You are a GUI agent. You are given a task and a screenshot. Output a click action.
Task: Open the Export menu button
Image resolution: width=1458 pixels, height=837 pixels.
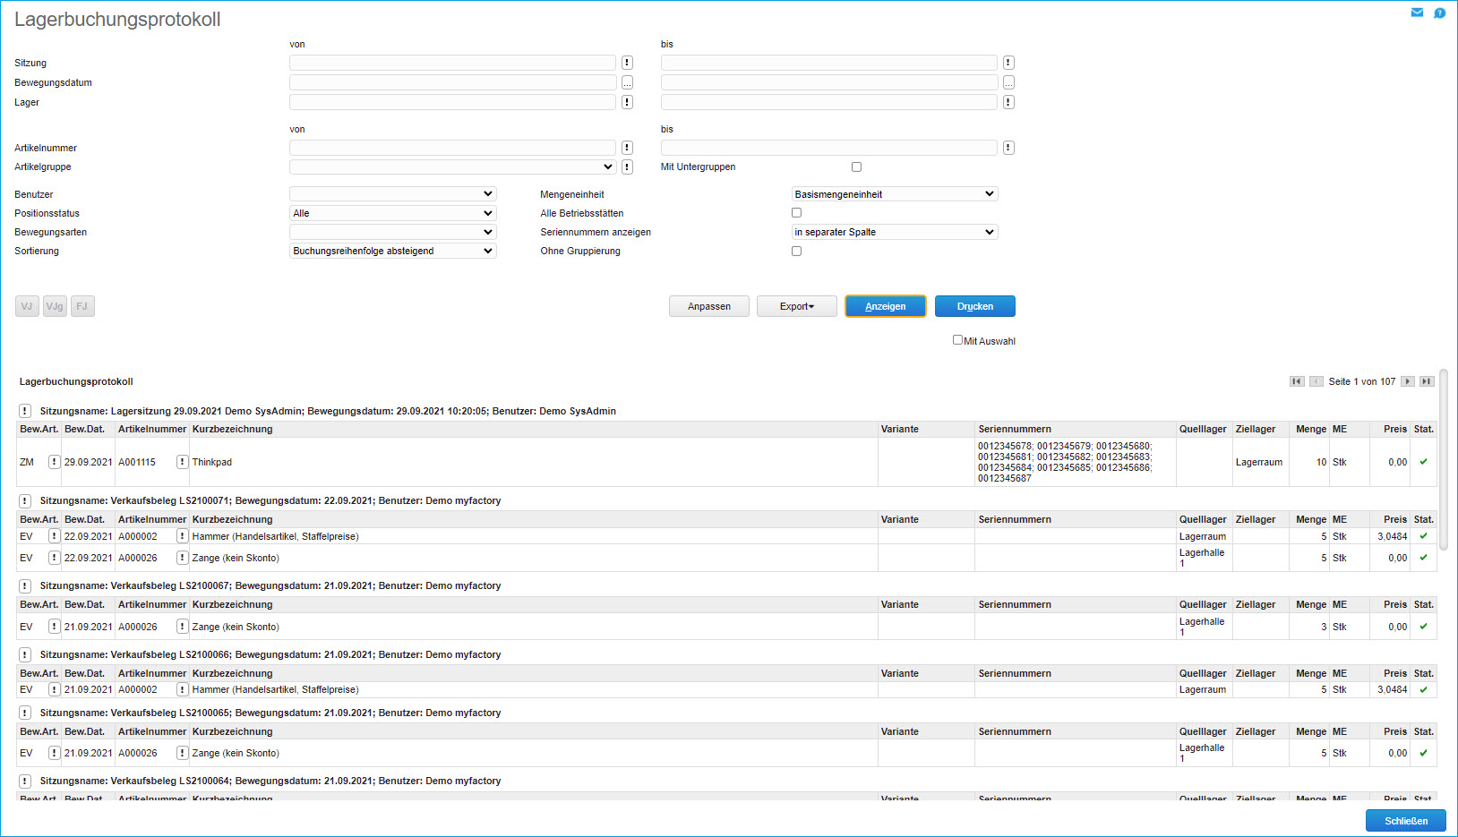pos(796,306)
